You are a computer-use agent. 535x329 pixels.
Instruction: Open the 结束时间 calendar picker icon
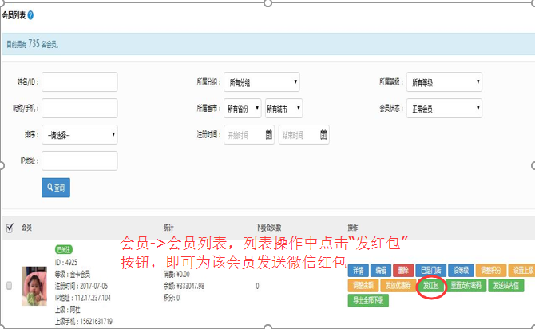(321, 134)
